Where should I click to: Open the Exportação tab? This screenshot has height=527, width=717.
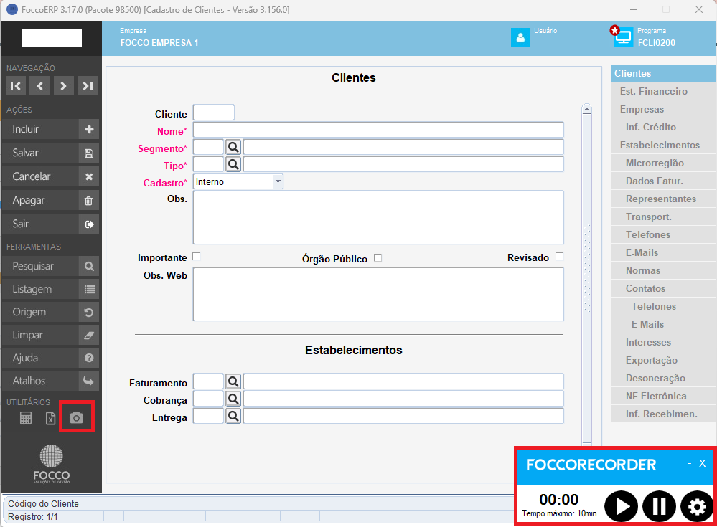tap(663, 361)
